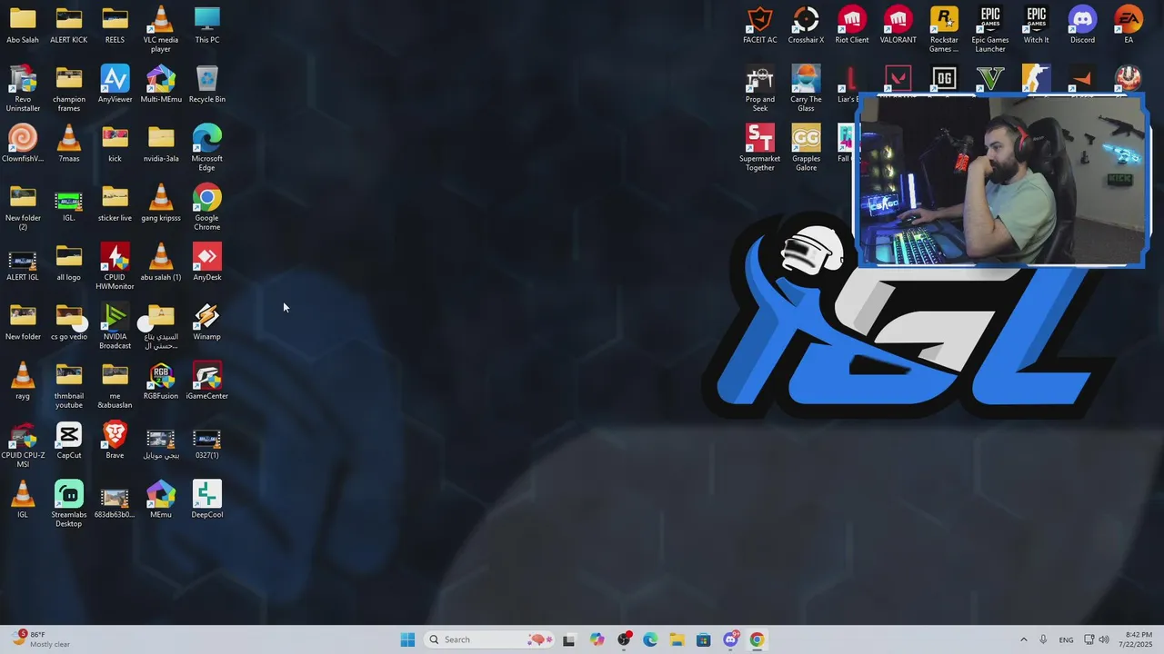Show hidden system tray icons
Image resolution: width=1164 pixels, height=654 pixels.
[x=1023, y=639]
